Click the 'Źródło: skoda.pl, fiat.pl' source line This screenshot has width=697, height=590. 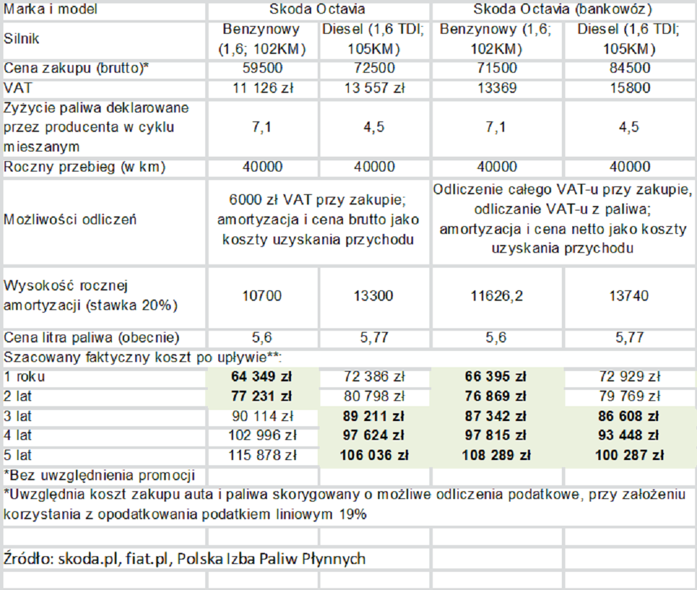(184, 558)
